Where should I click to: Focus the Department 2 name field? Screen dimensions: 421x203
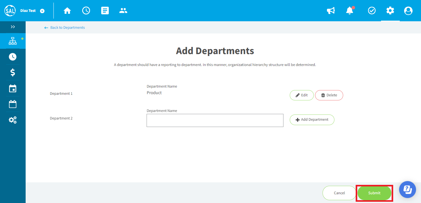(x=215, y=120)
